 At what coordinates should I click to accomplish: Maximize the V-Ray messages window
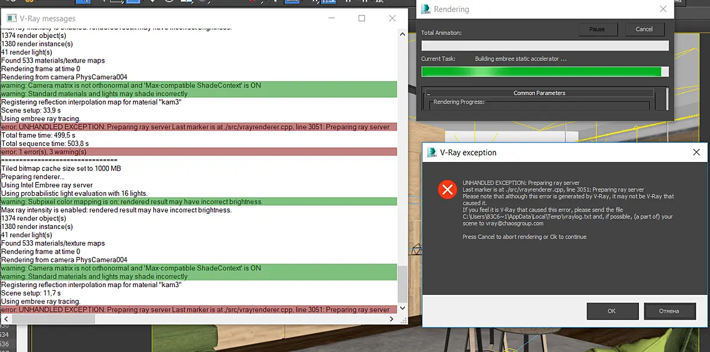coord(362,18)
